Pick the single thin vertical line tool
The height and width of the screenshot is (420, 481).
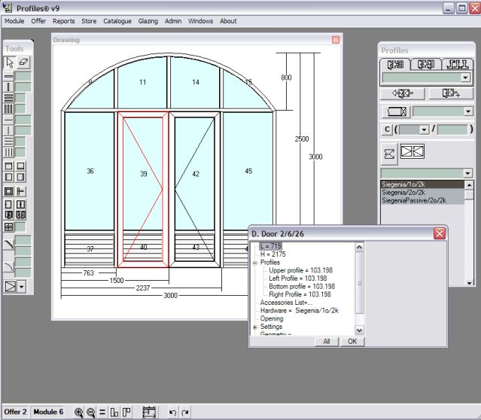click(x=8, y=131)
